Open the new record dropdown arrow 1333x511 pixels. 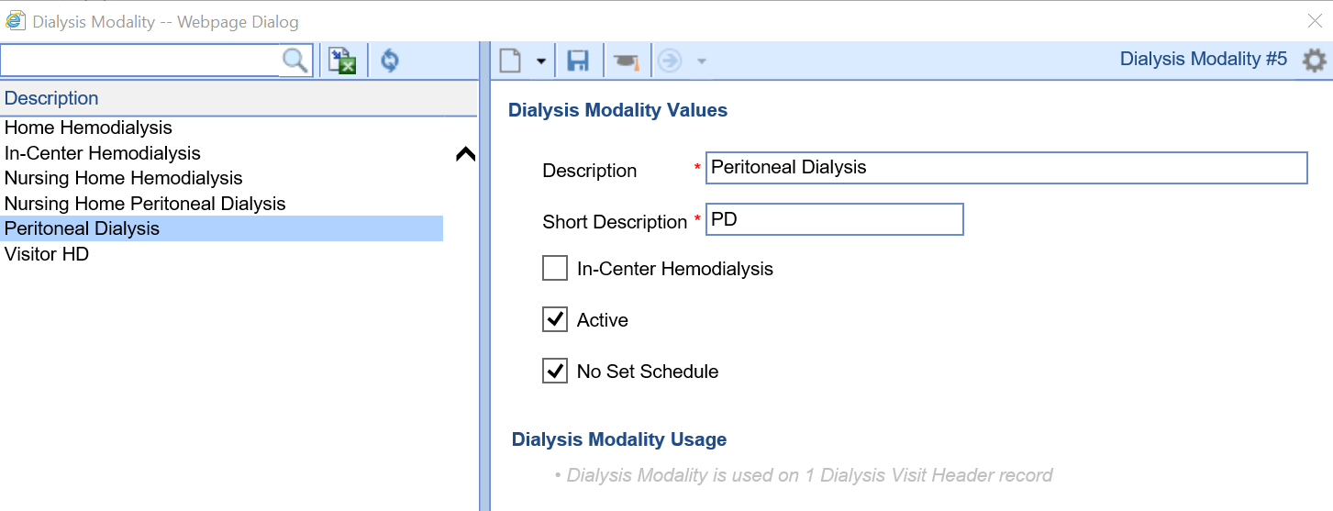(x=540, y=61)
